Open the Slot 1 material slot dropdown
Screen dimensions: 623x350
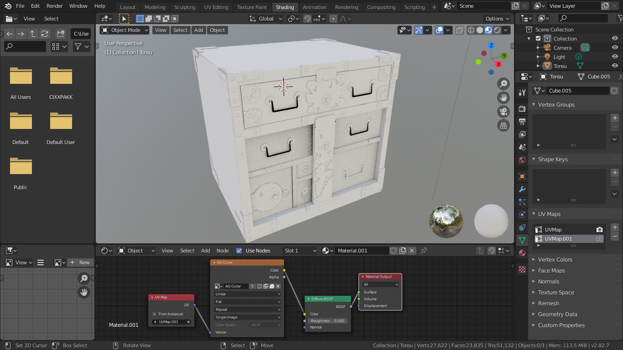300,251
